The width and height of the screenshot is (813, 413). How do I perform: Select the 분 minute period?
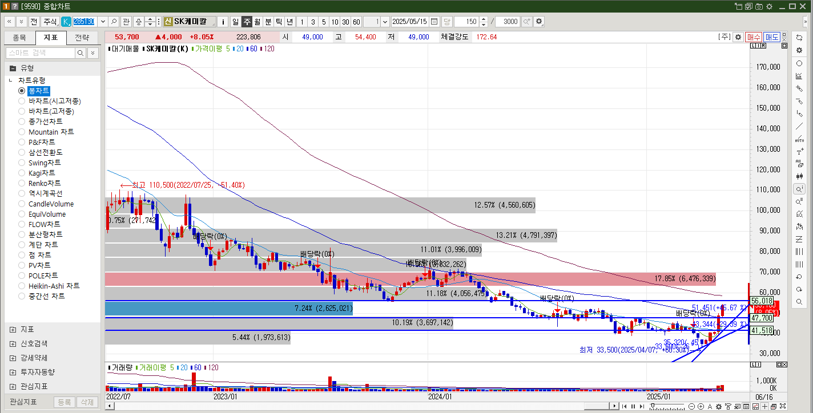point(268,22)
